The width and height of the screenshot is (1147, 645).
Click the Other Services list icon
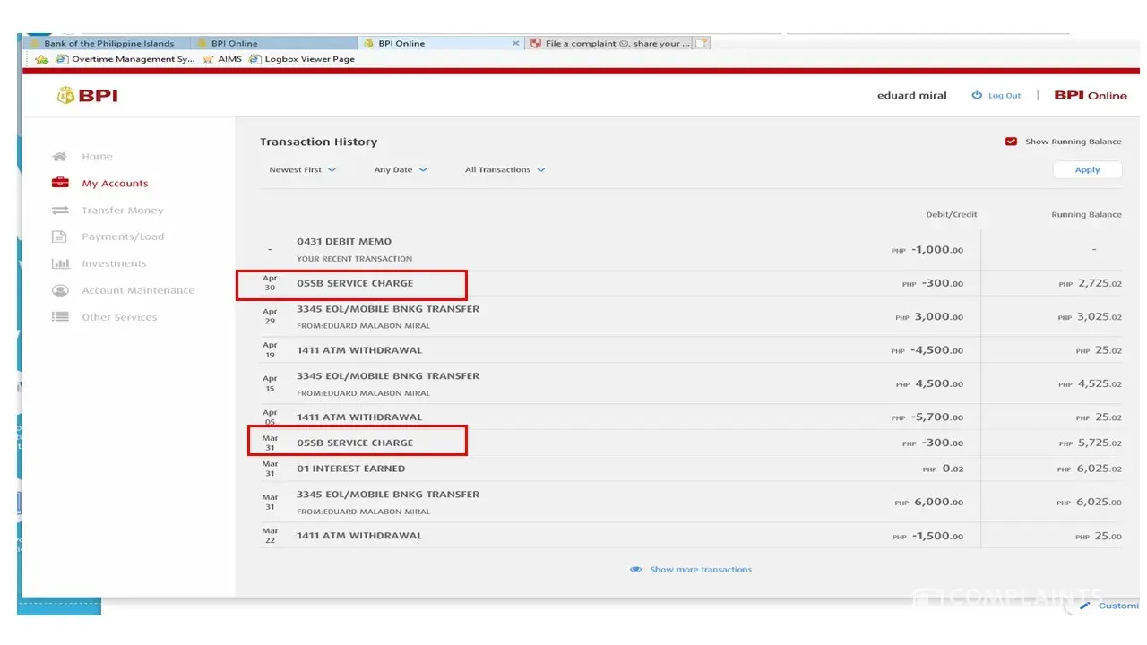tap(60, 317)
